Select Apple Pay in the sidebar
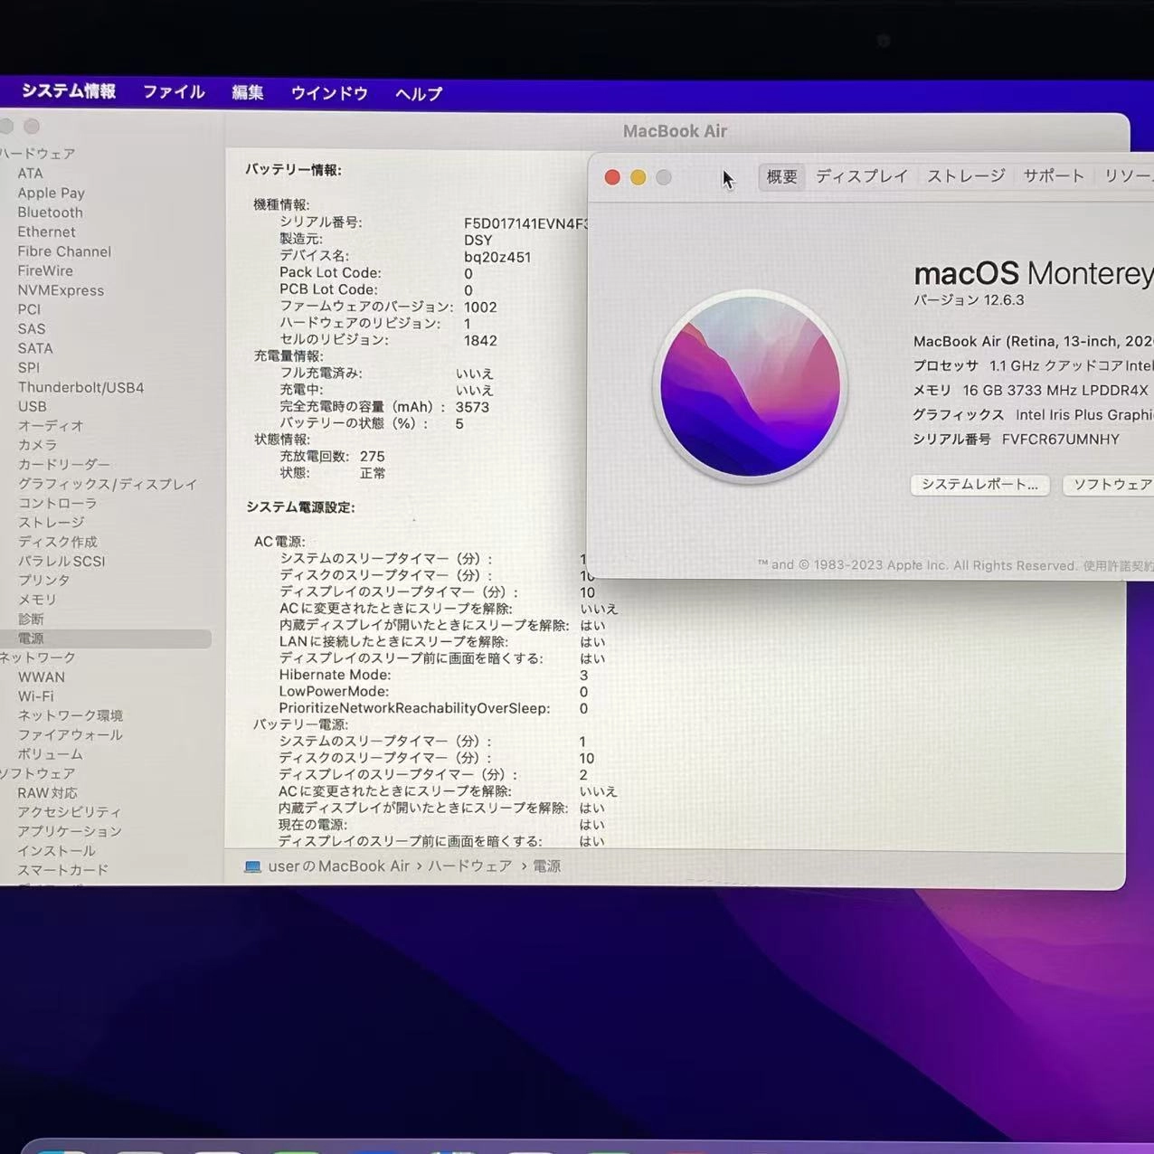This screenshot has height=1154, width=1154. pyautogui.click(x=52, y=193)
